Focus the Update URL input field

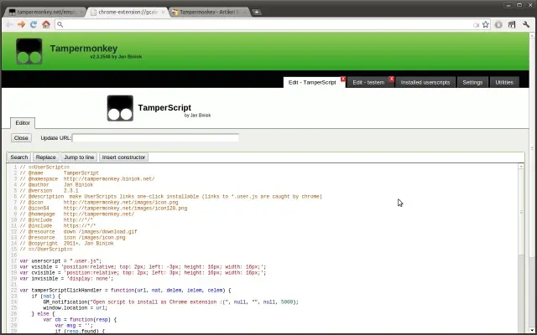[155, 137]
